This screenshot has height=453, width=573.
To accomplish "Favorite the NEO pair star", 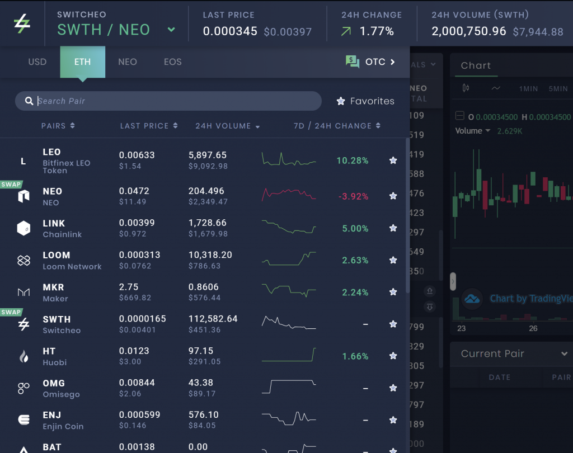I will pyautogui.click(x=393, y=196).
